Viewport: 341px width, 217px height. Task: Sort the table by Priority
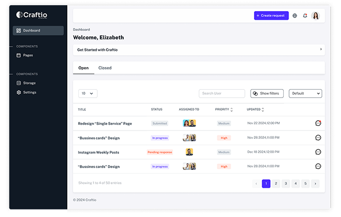pyautogui.click(x=224, y=110)
